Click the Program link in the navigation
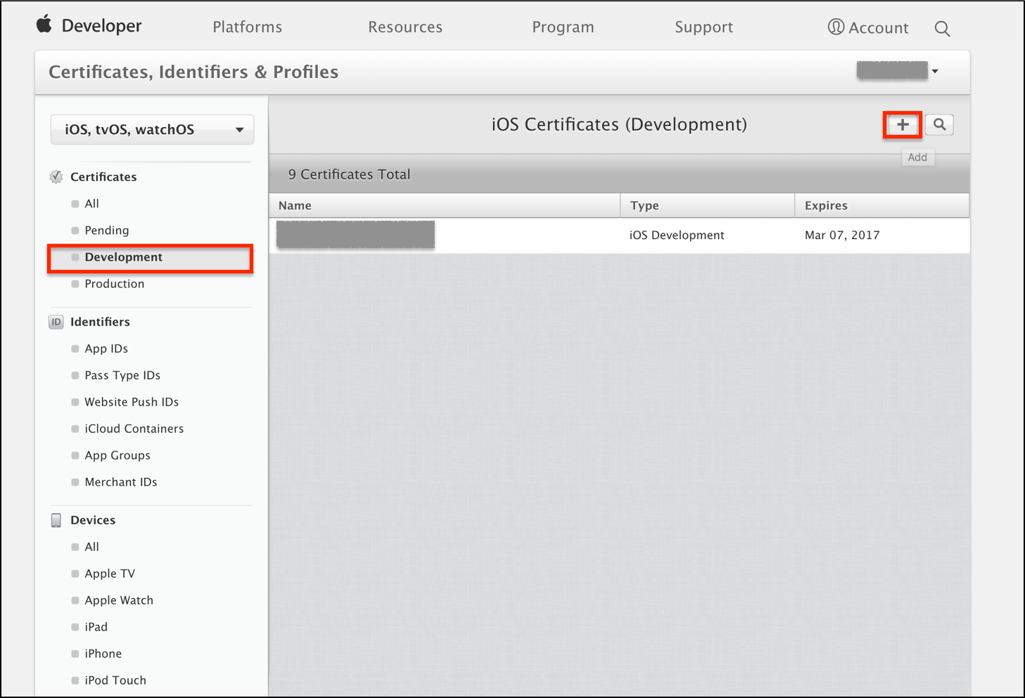Image resolution: width=1025 pixels, height=698 pixels. [563, 27]
